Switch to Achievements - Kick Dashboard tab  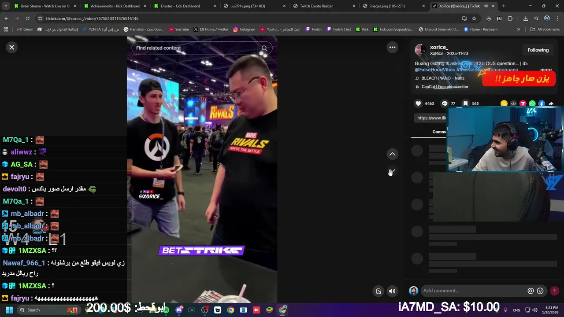click(115, 6)
